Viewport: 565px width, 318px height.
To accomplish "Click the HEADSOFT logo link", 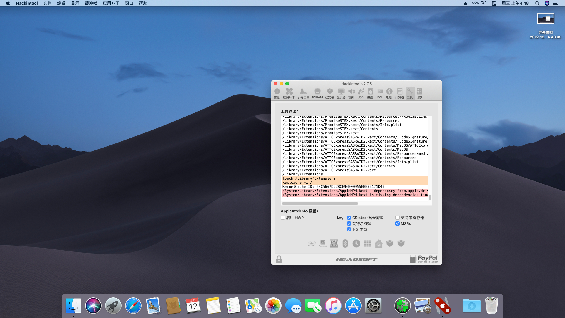I will point(356,259).
